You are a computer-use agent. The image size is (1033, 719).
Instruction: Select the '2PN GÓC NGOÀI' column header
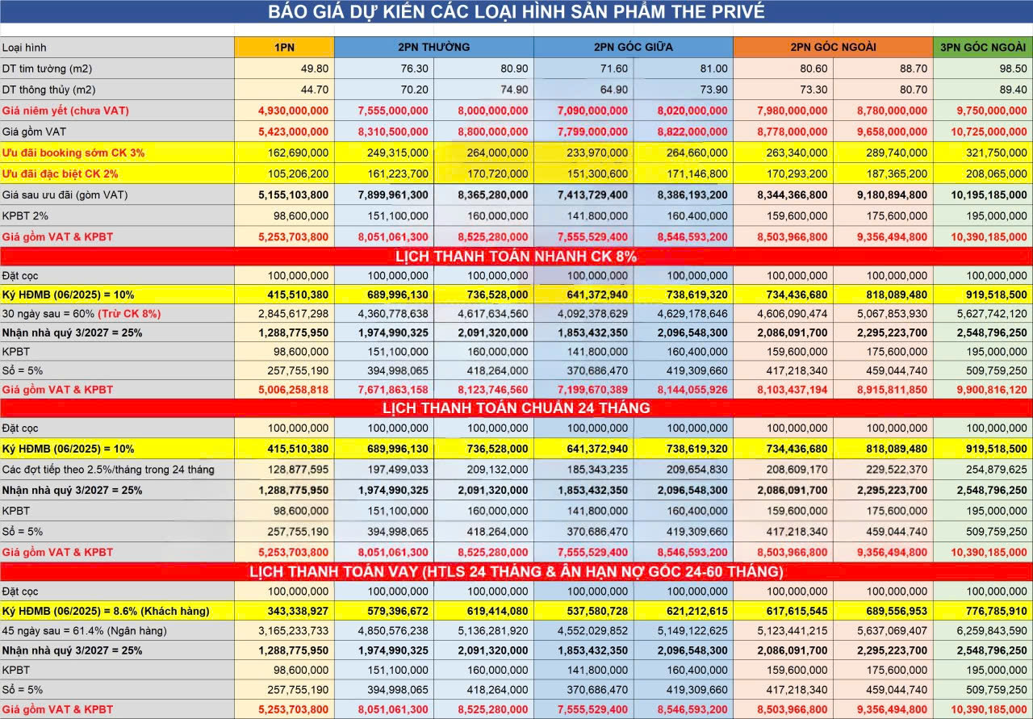(x=833, y=48)
